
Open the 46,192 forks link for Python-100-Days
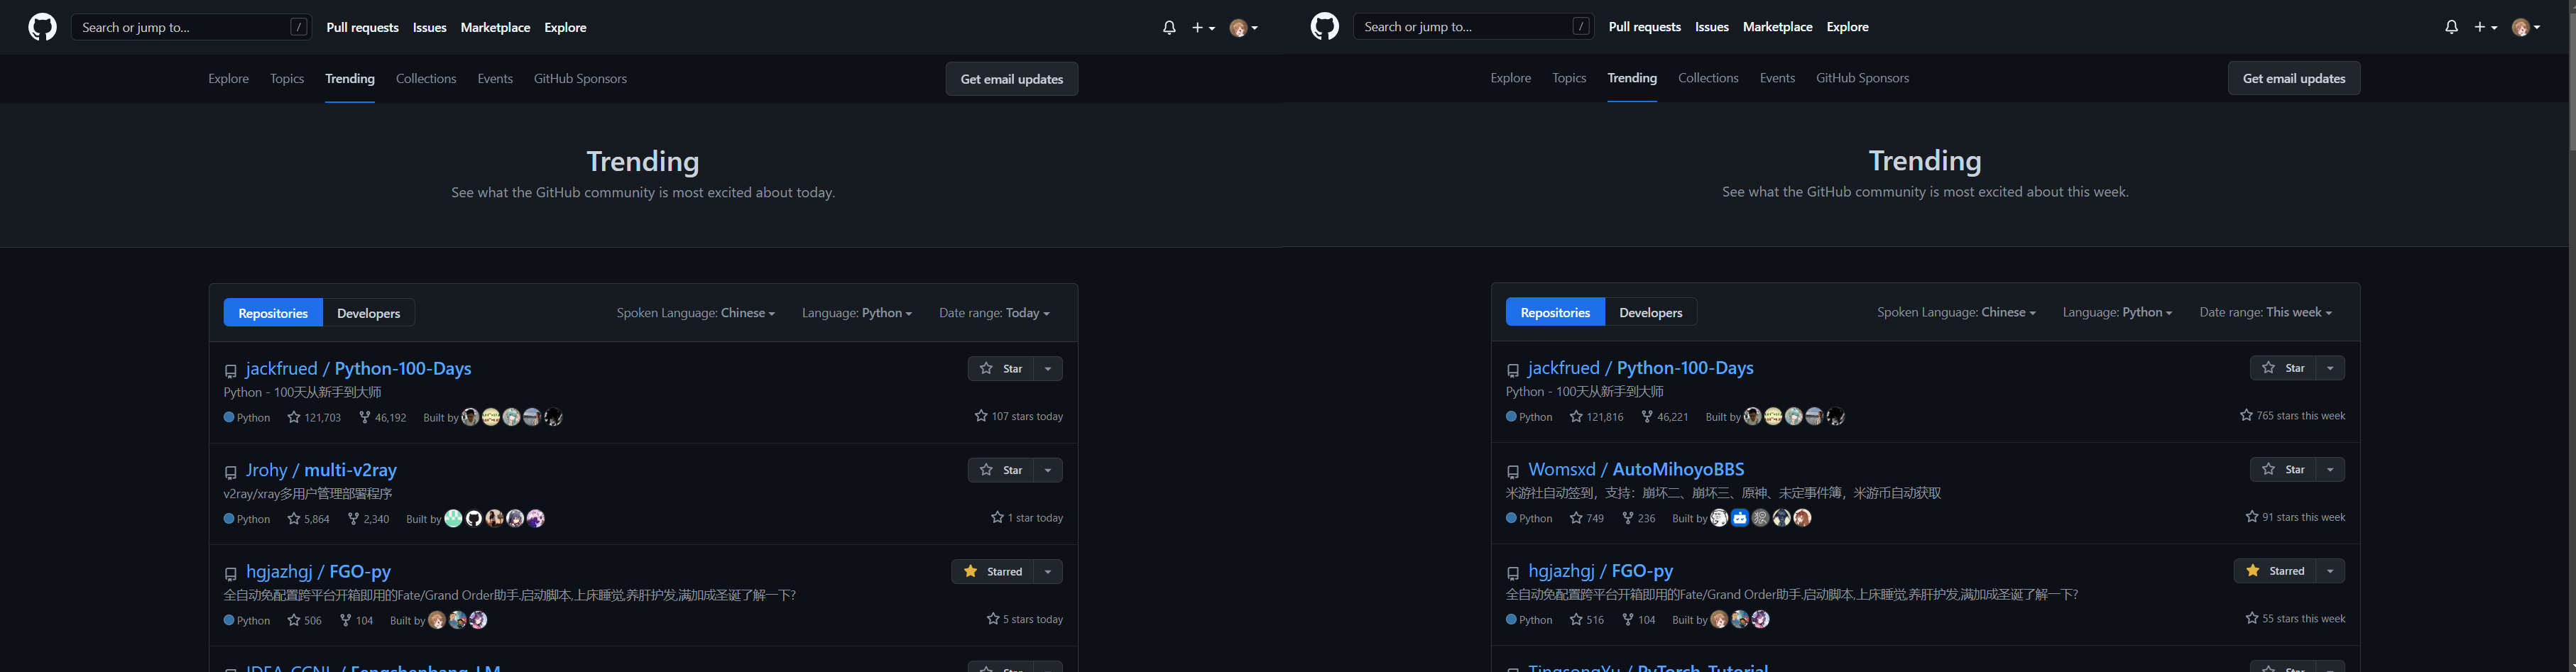point(383,417)
